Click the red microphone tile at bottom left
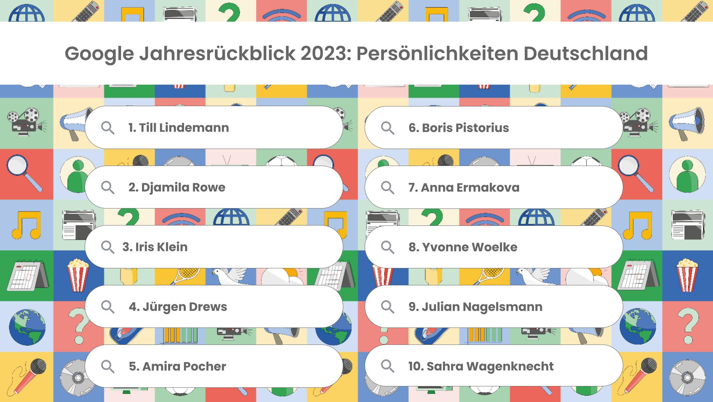This screenshot has height=402, width=713. tap(27, 376)
